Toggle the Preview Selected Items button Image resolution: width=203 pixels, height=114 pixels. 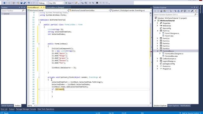pos(195,11)
